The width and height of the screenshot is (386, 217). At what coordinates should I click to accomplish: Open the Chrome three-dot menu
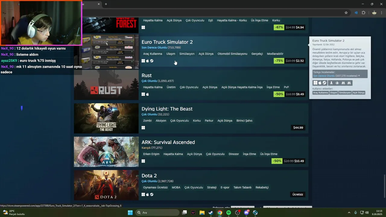click(x=382, y=13)
